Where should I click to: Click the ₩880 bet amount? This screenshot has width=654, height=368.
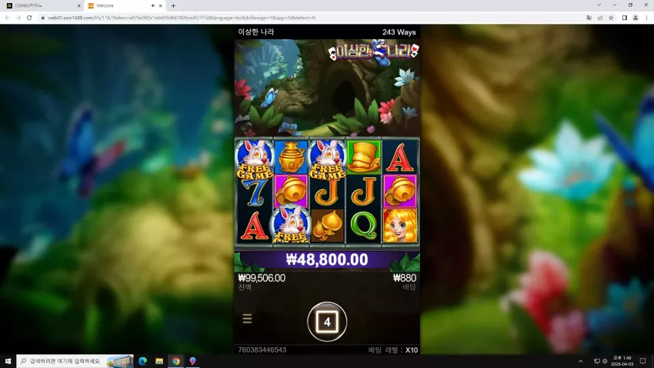pos(405,278)
